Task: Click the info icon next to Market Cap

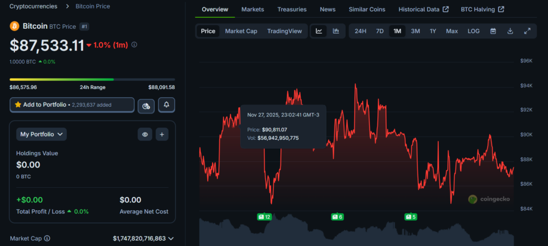Action: [47, 239]
